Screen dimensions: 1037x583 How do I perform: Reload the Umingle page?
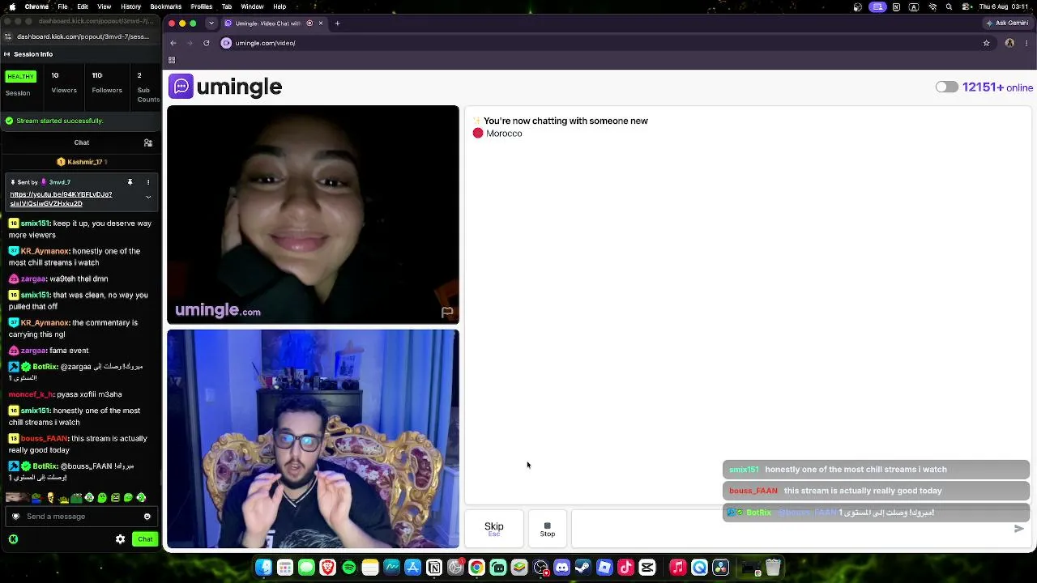tap(207, 43)
